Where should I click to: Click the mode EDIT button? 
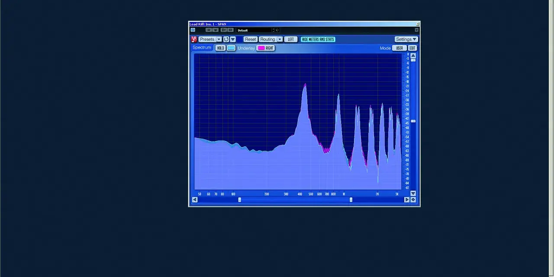[x=412, y=48]
